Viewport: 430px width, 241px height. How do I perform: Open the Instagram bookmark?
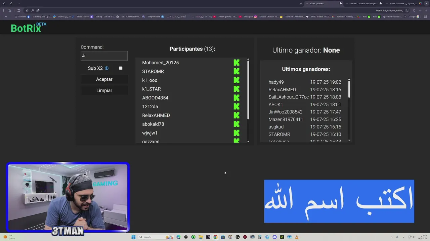point(250,17)
